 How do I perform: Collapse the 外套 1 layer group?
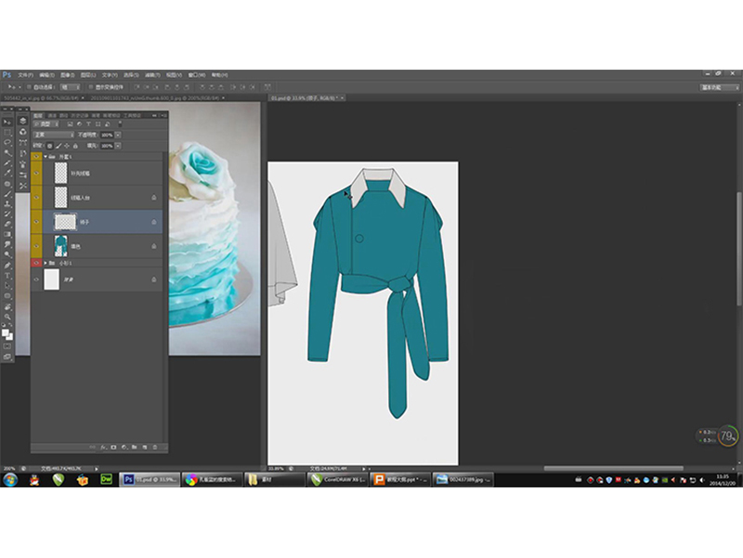(45, 157)
